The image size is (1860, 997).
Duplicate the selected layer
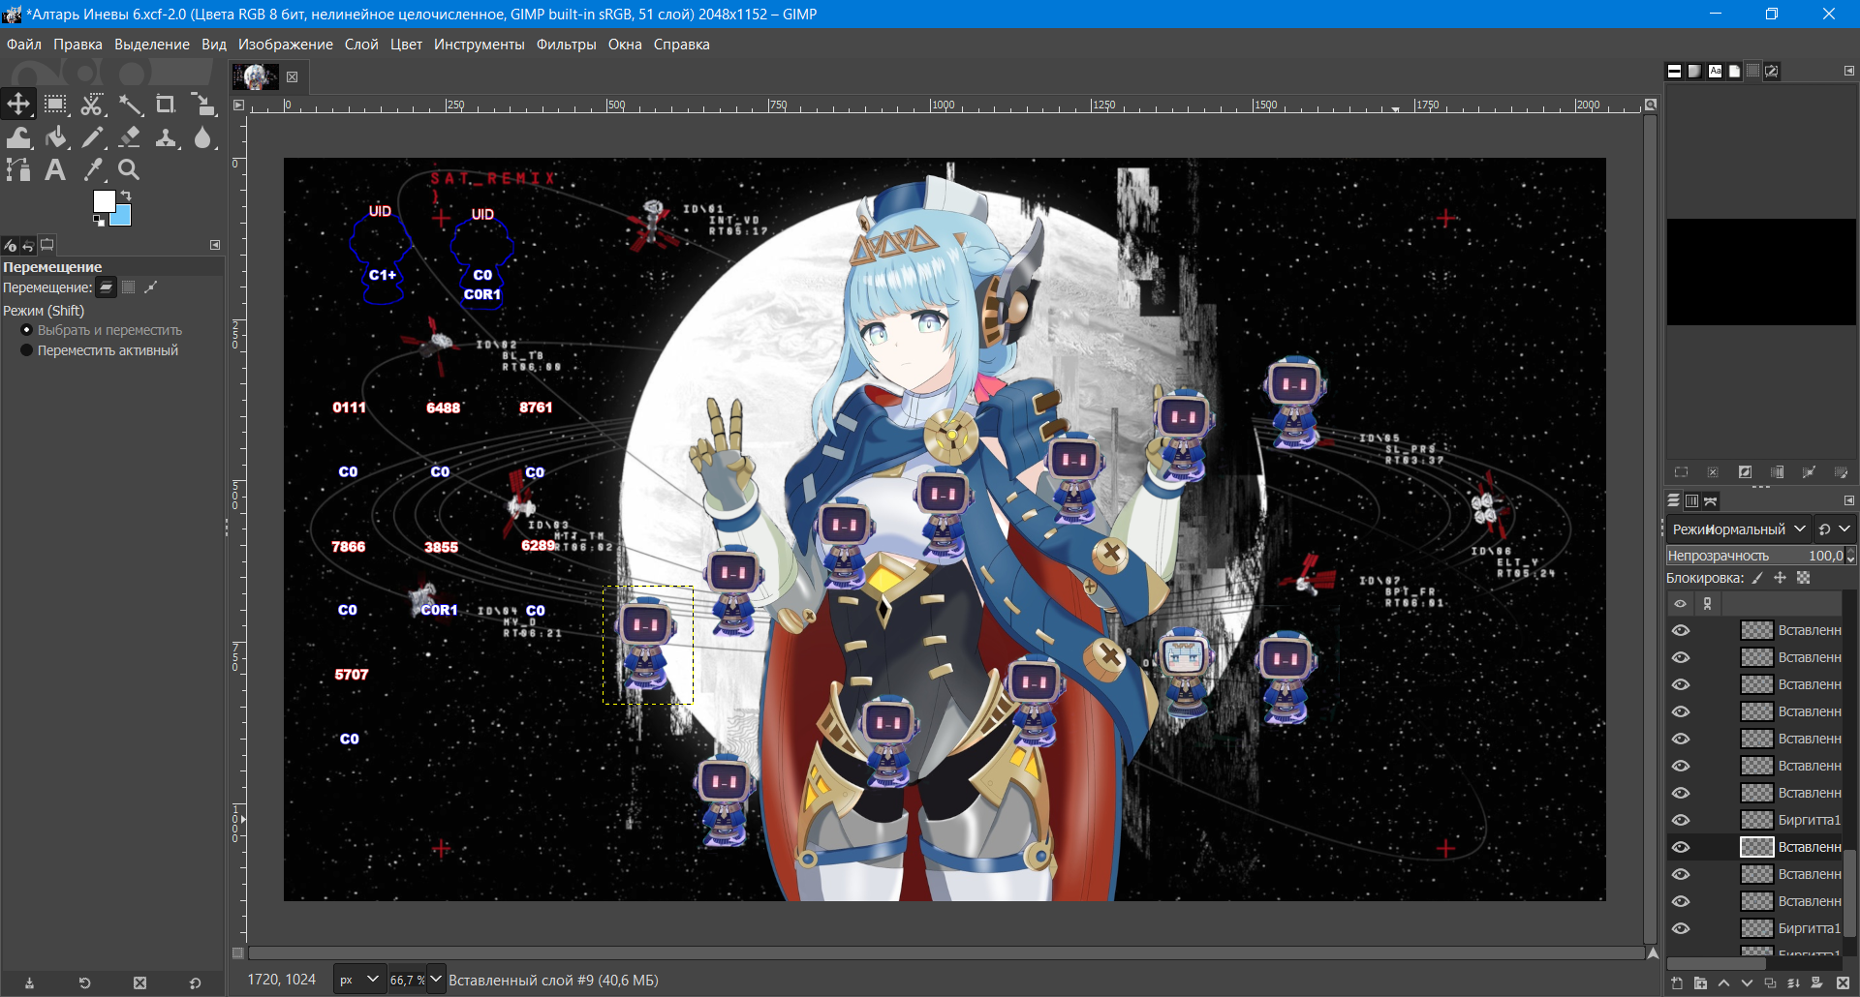tap(1770, 983)
